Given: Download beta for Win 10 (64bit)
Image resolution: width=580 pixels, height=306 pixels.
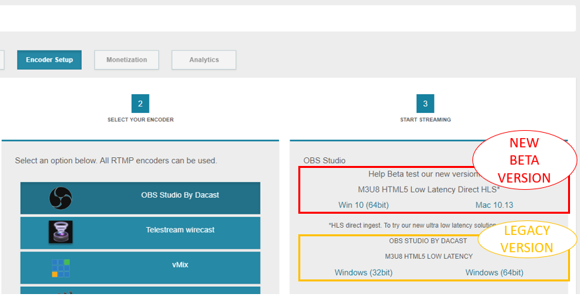Looking at the screenshot, I should [x=363, y=205].
